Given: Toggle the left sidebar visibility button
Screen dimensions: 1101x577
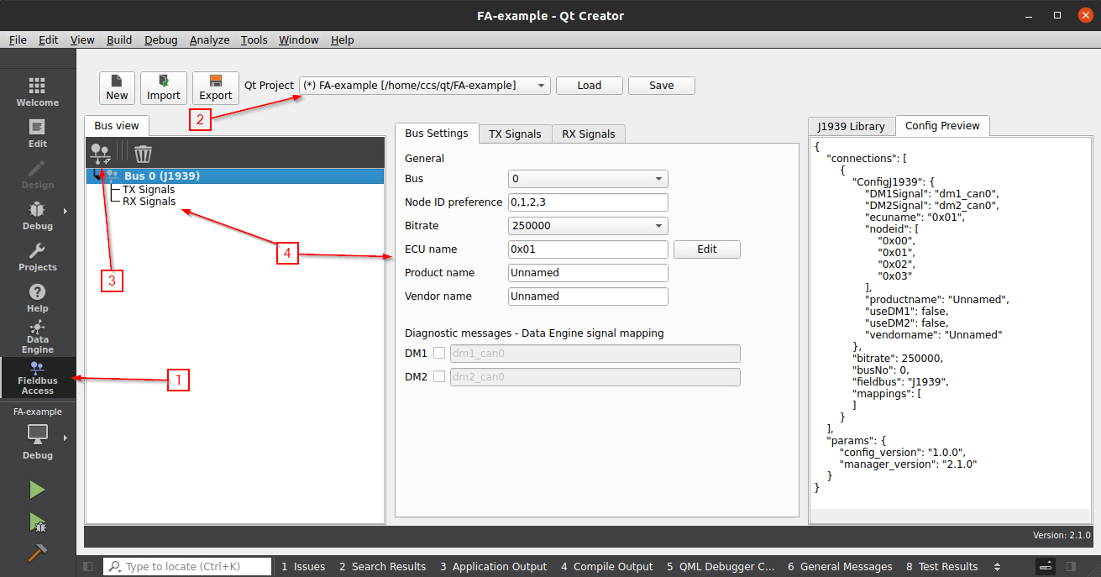Looking at the screenshot, I should pyautogui.click(x=88, y=567).
